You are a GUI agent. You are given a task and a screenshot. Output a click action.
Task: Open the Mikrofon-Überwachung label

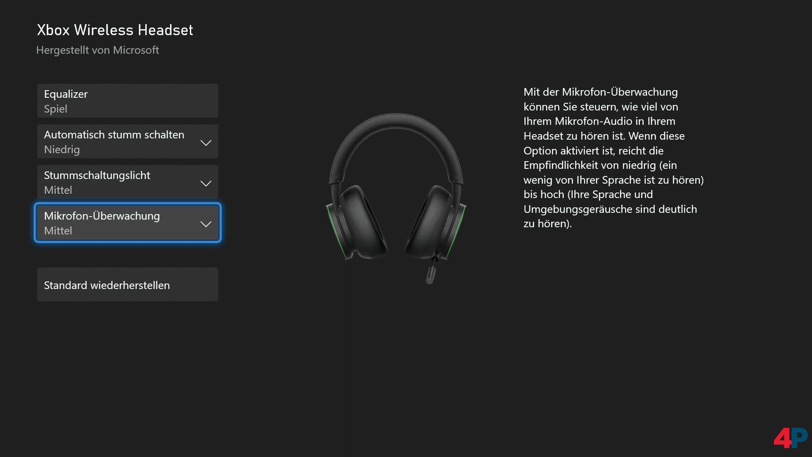(101, 216)
